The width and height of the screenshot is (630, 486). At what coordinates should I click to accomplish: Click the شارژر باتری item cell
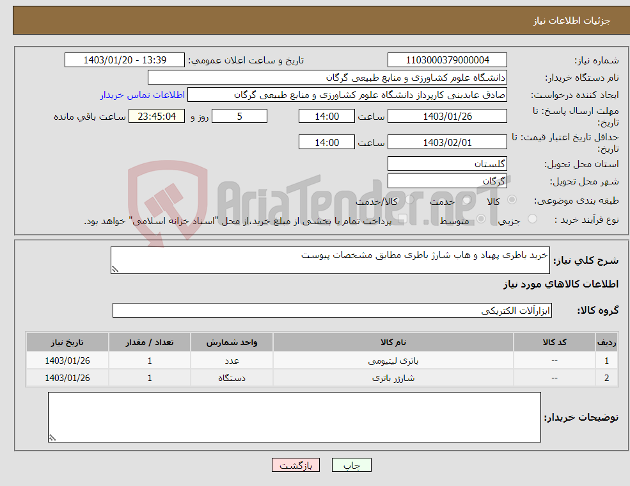pyautogui.click(x=393, y=378)
